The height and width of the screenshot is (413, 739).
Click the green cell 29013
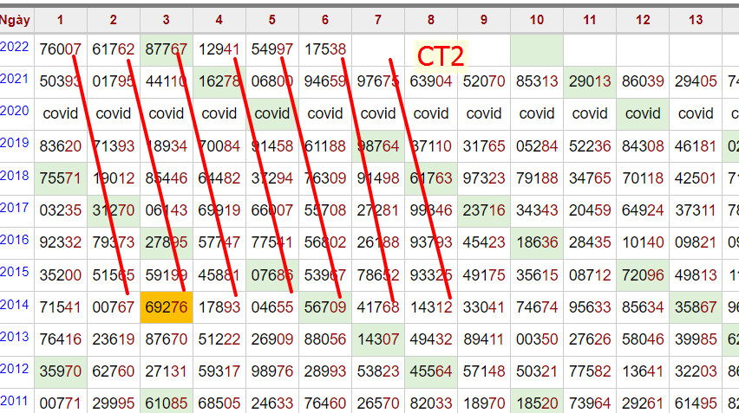pos(590,81)
